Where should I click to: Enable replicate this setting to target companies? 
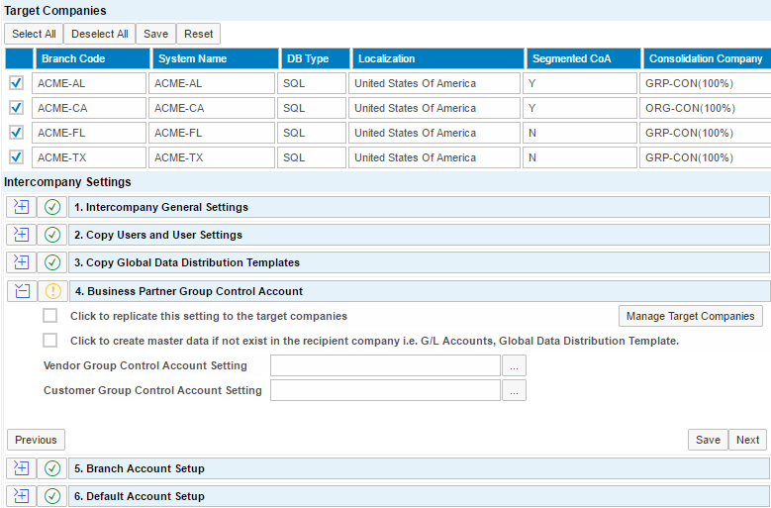50,316
